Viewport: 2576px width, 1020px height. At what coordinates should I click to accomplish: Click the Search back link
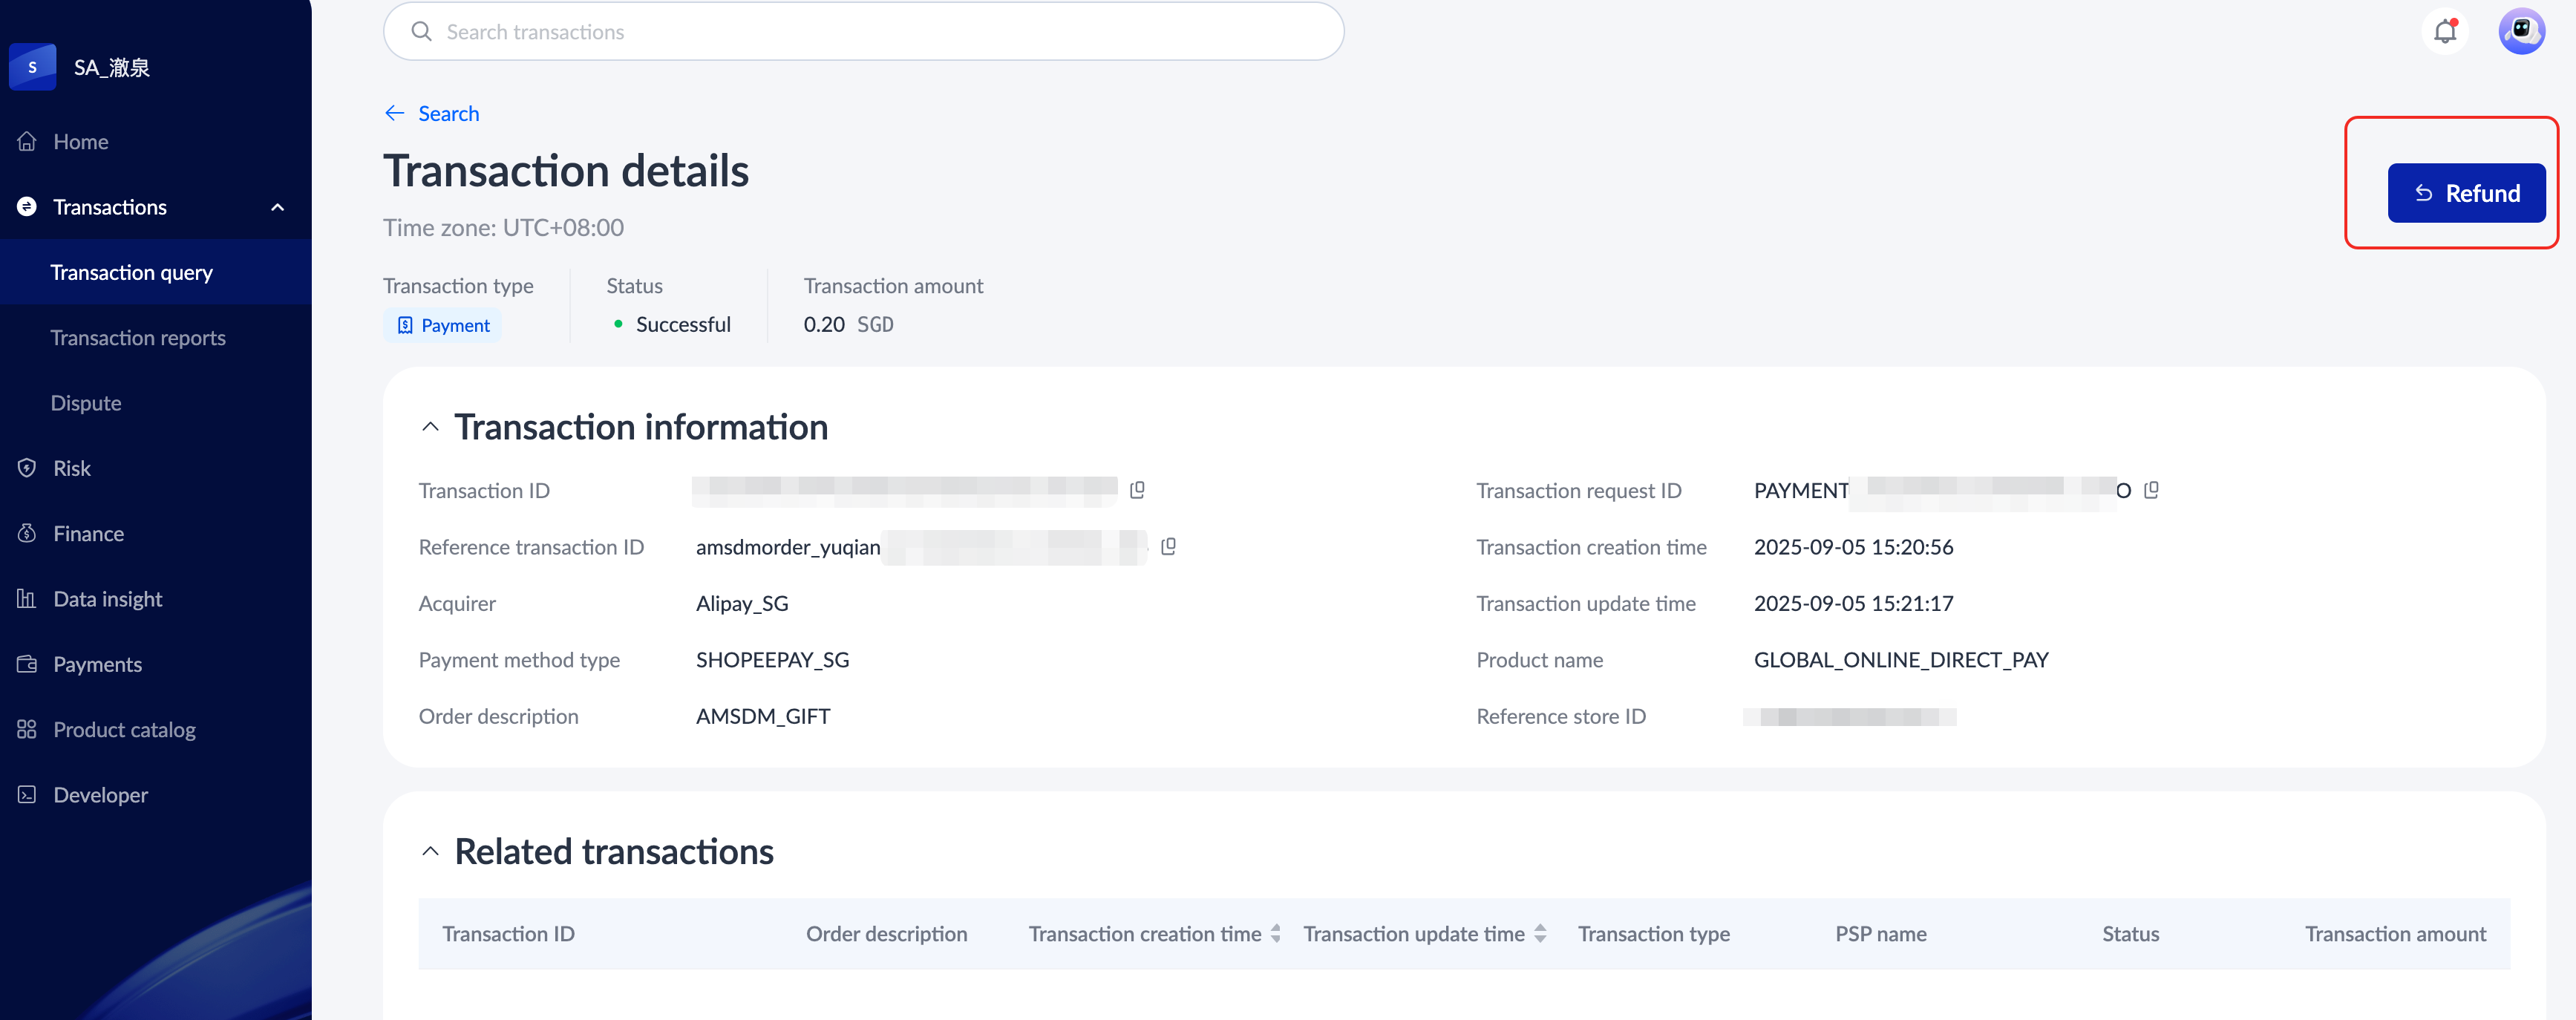(448, 113)
